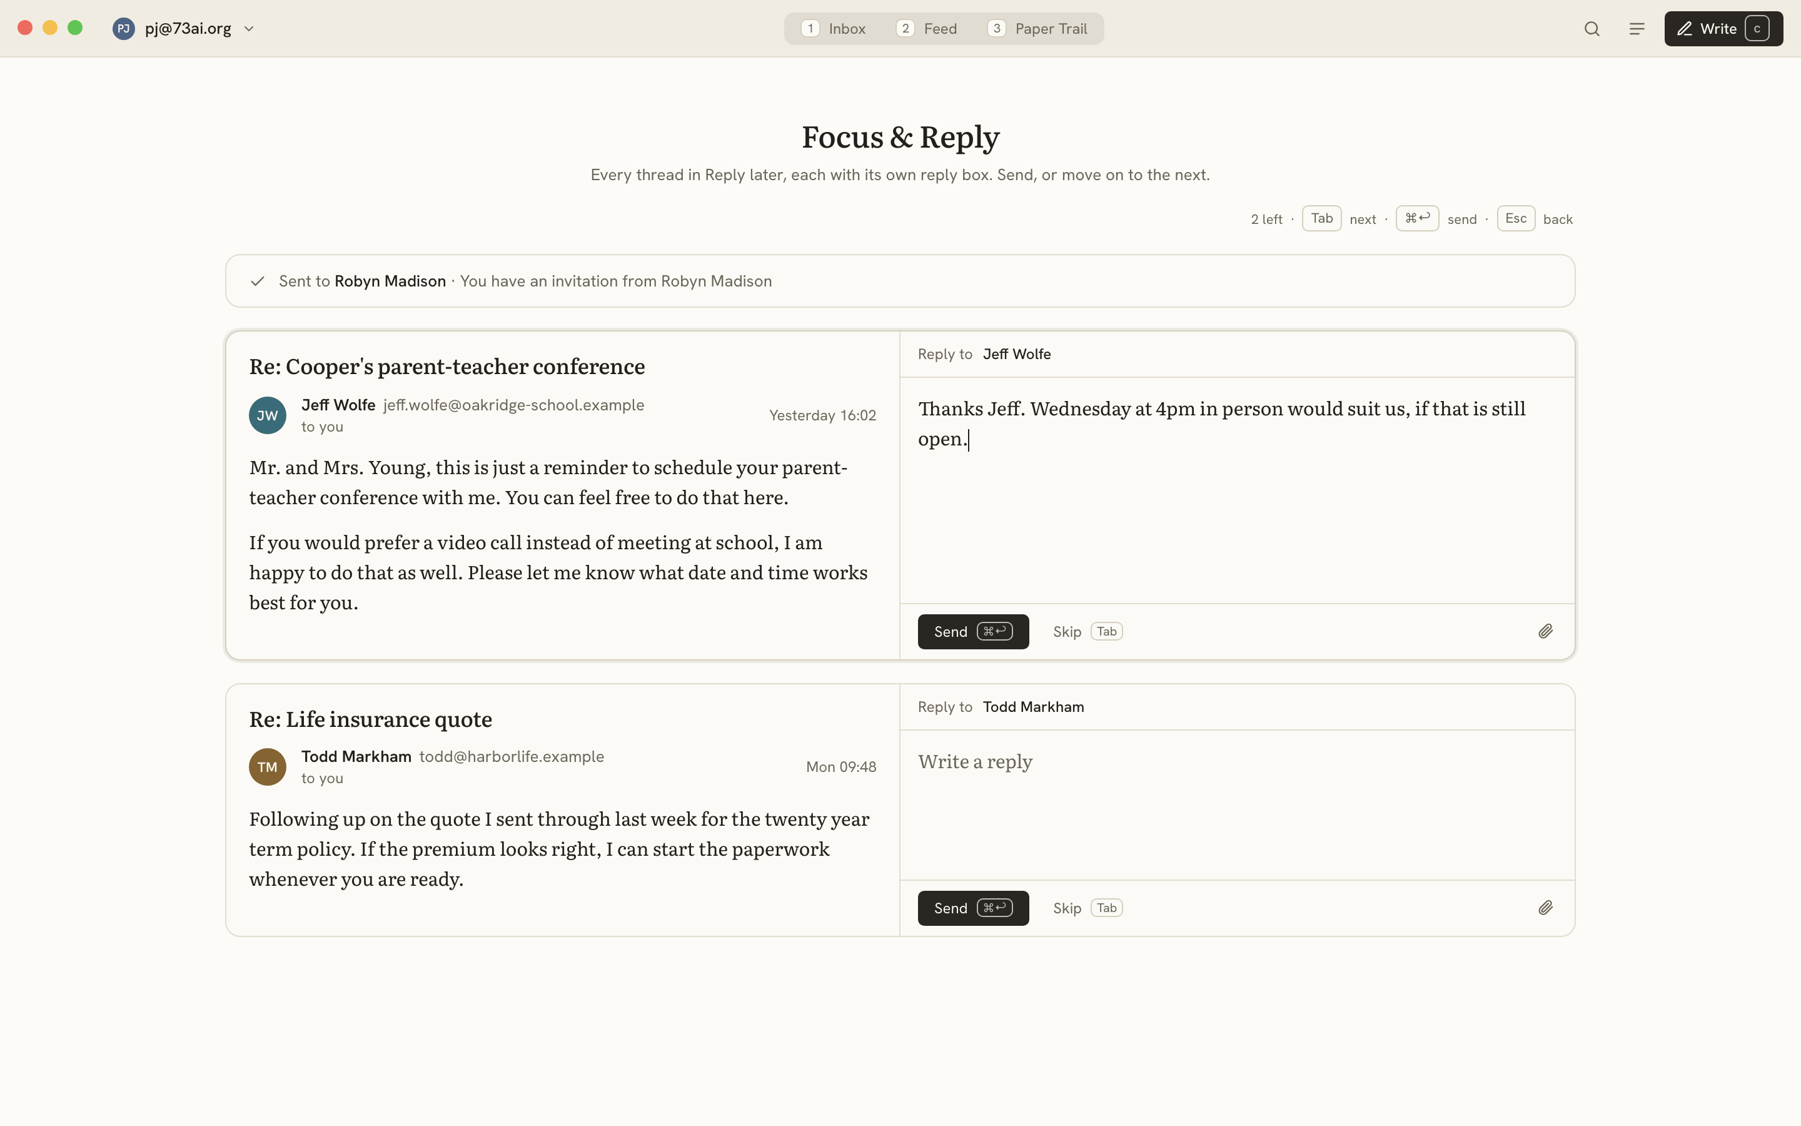This screenshot has height=1126, width=1801.
Task: Click the Write a reply field
Action: 1237,805
